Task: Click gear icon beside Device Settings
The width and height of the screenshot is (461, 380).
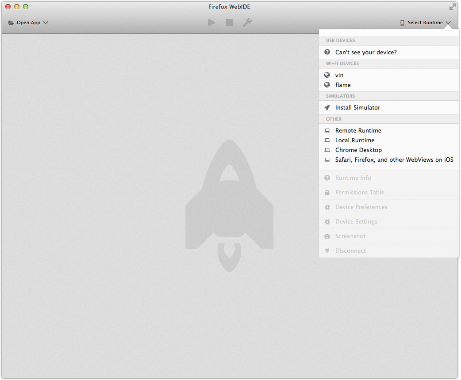Action: (x=327, y=222)
